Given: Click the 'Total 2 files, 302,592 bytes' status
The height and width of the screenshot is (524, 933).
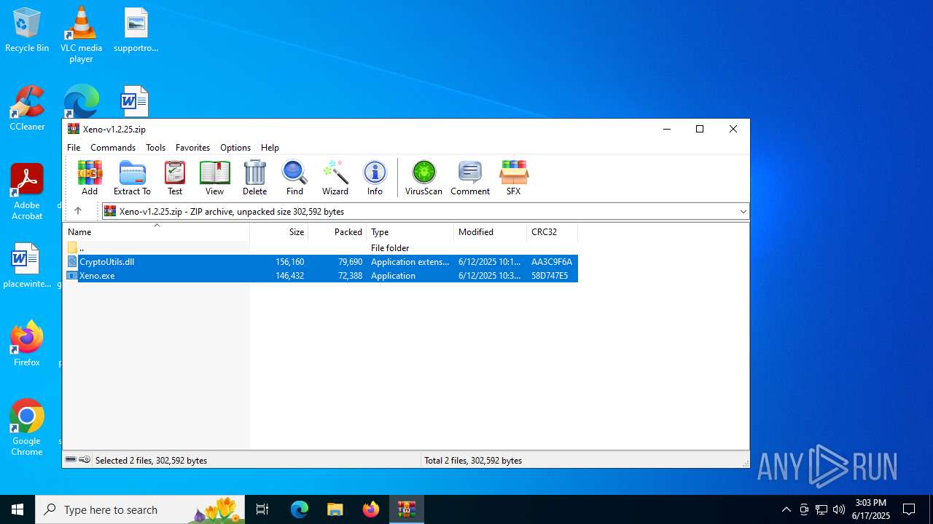Looking at the screenshot, I should [473, 460].
